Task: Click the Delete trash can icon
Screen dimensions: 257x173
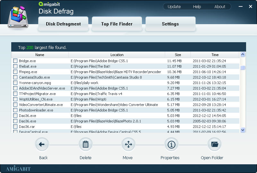Action: (x=85, y=144)
